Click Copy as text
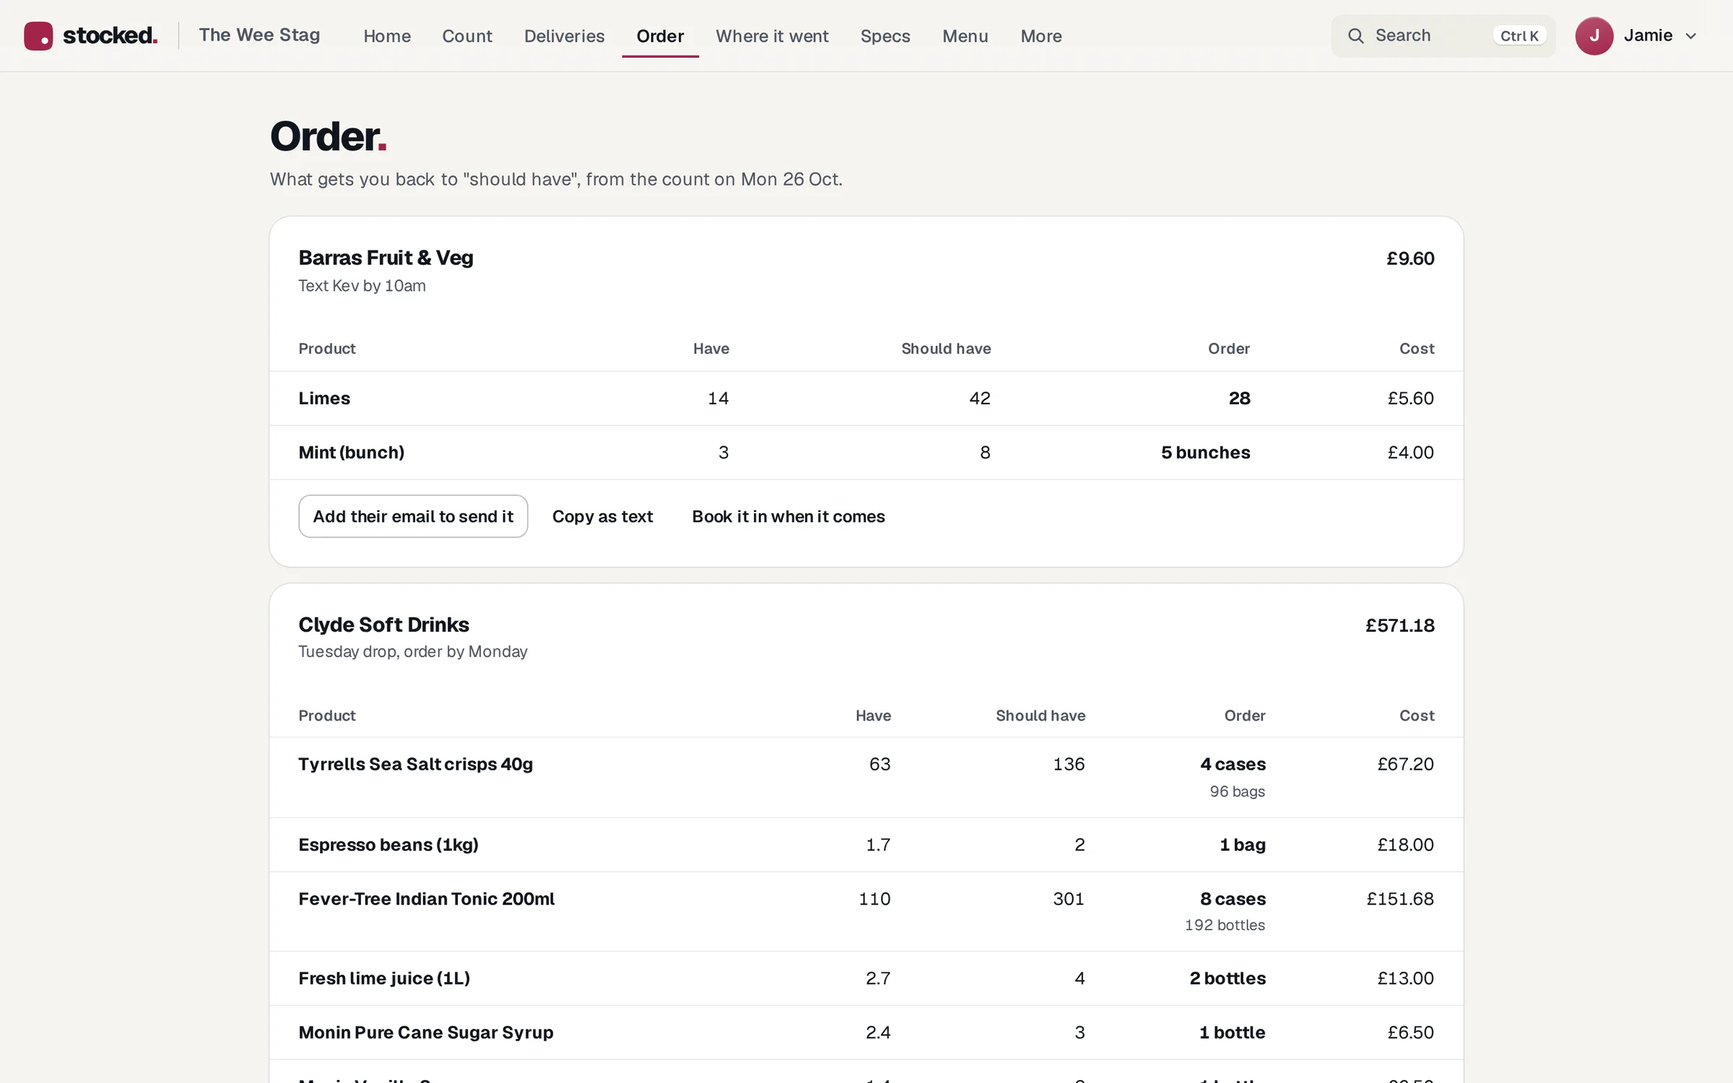1733x1083 pixels. [x=602, y=516]
